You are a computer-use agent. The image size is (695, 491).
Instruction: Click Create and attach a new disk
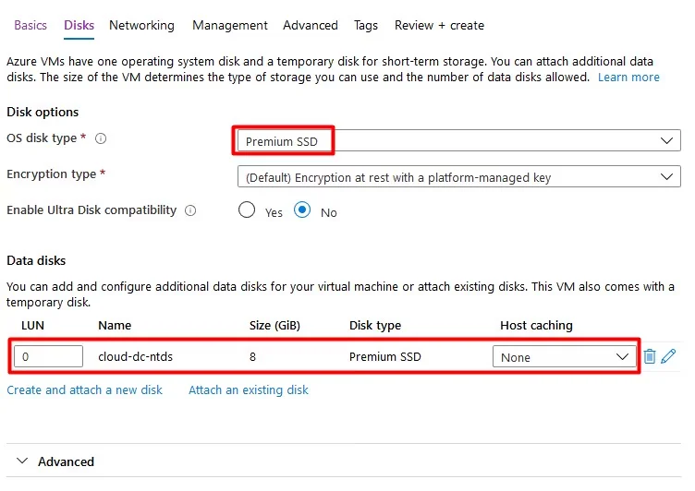coord(84,390)
